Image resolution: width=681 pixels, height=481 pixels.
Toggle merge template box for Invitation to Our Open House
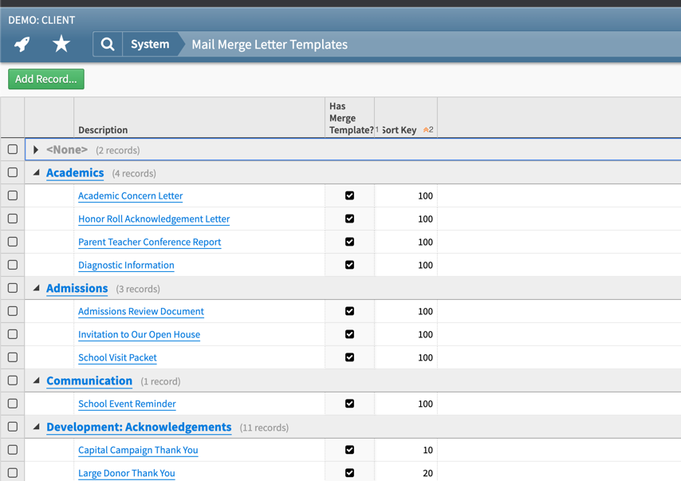349,334
